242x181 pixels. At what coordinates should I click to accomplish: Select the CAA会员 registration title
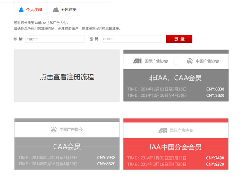[67, 146]
